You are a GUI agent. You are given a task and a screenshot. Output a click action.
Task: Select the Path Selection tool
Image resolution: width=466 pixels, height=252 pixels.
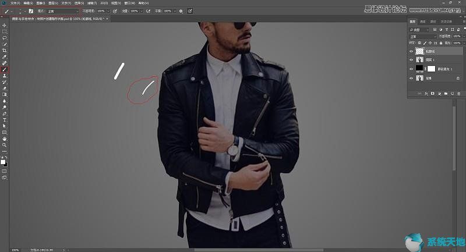[4, 126]
